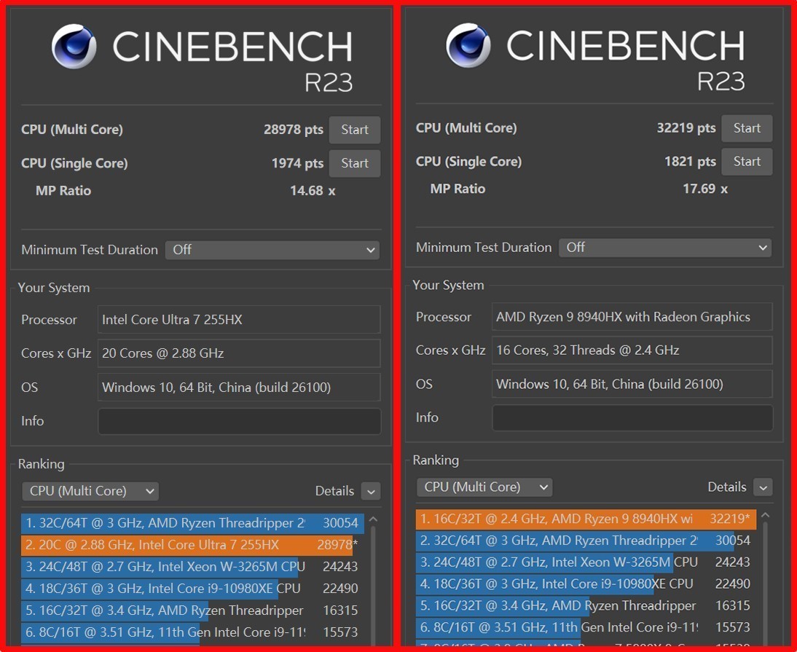The image size is (797, 652).
Task: Click the 28978 pts multi core score
Action: [294, 130]
